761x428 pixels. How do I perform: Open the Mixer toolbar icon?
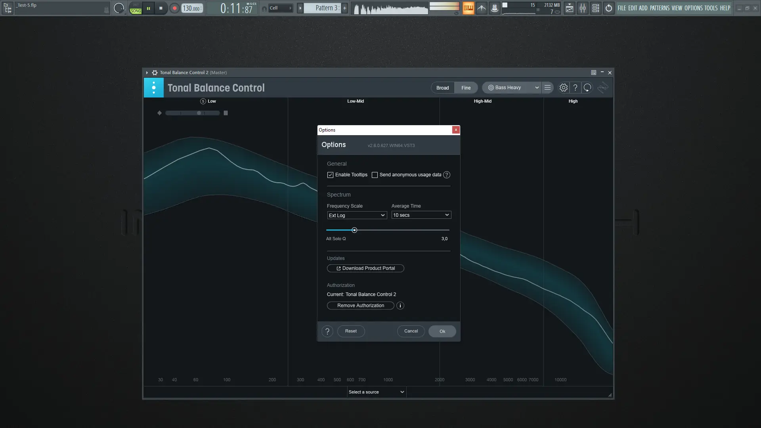tap(583, 8)
